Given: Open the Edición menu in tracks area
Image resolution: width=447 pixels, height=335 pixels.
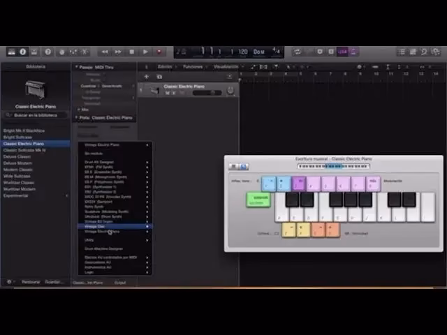Looking at the screenshot, I should click(165, 67).
